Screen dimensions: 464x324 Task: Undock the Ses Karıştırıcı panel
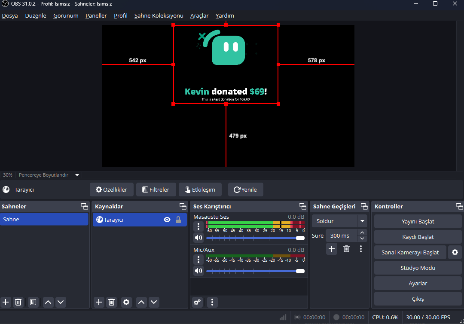click(303, 206)
